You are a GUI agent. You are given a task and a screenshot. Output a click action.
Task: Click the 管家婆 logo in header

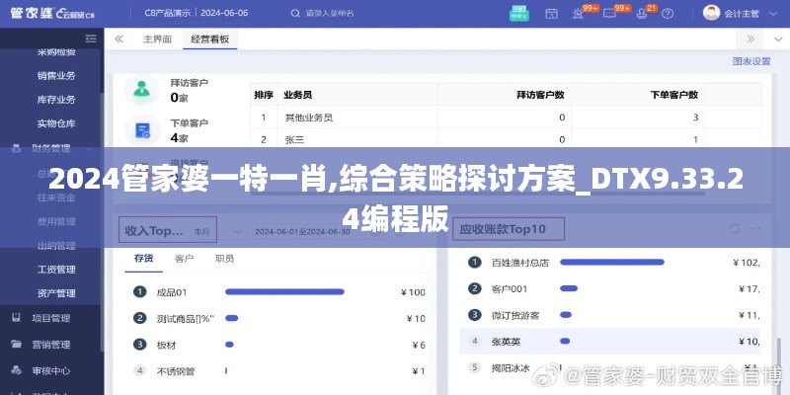(x=52, y=13)
